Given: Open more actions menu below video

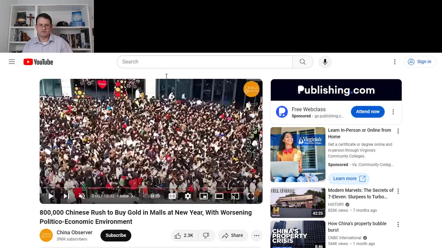Looking at the screenshot, I should (257, 236).
